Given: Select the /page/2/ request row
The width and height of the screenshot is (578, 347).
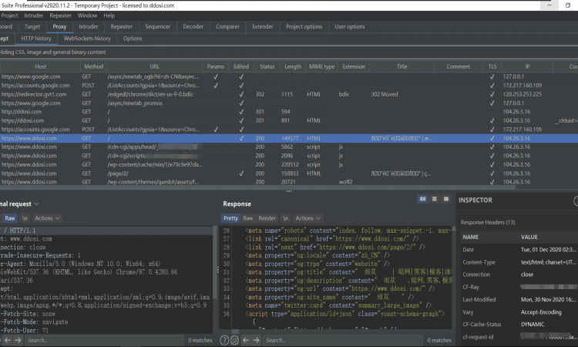Looking at the screenshot, I should (x=289, y=173).
